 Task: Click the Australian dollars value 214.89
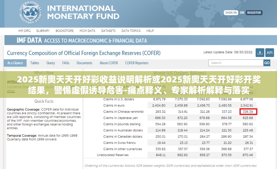point(160,130)
